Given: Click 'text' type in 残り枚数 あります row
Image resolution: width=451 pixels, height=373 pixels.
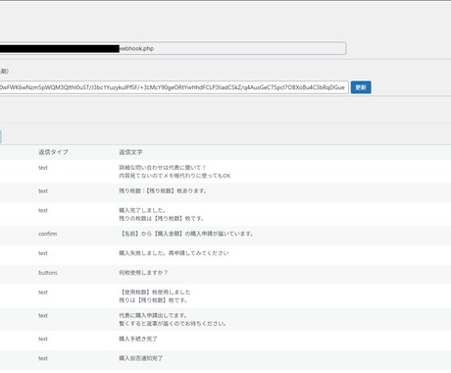Looking at the screenshot, I should tap(43, 190).
